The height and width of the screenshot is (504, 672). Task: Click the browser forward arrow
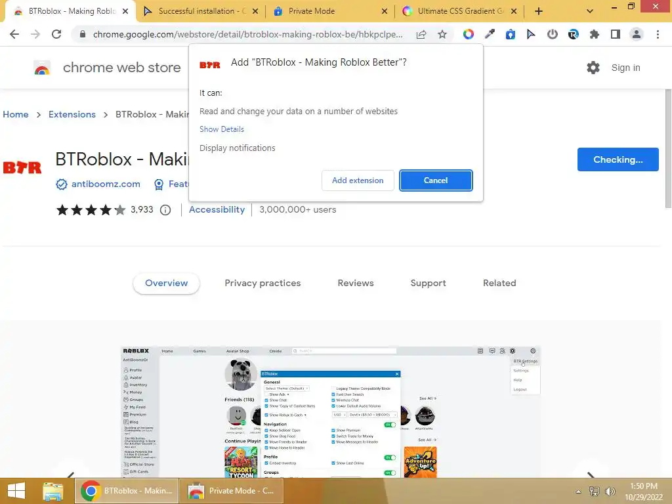tap(35, 34)
